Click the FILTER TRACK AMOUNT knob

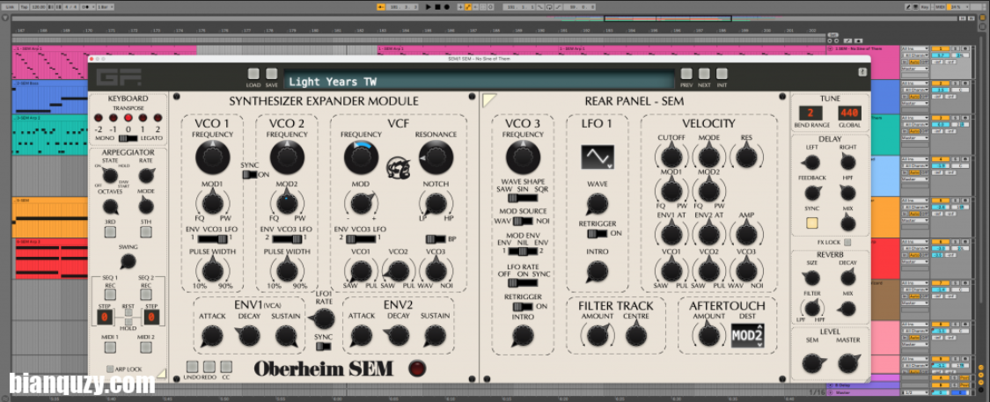click(598, 334)
